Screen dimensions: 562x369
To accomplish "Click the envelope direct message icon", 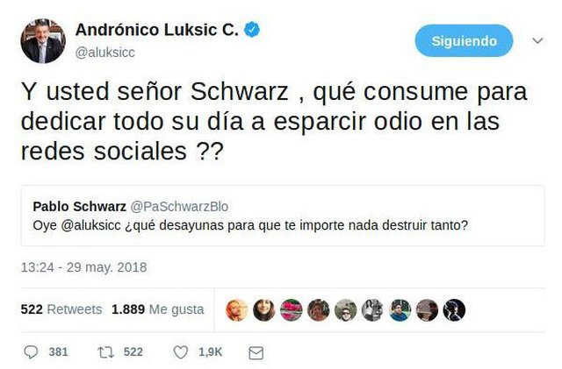I will (256, 353).
